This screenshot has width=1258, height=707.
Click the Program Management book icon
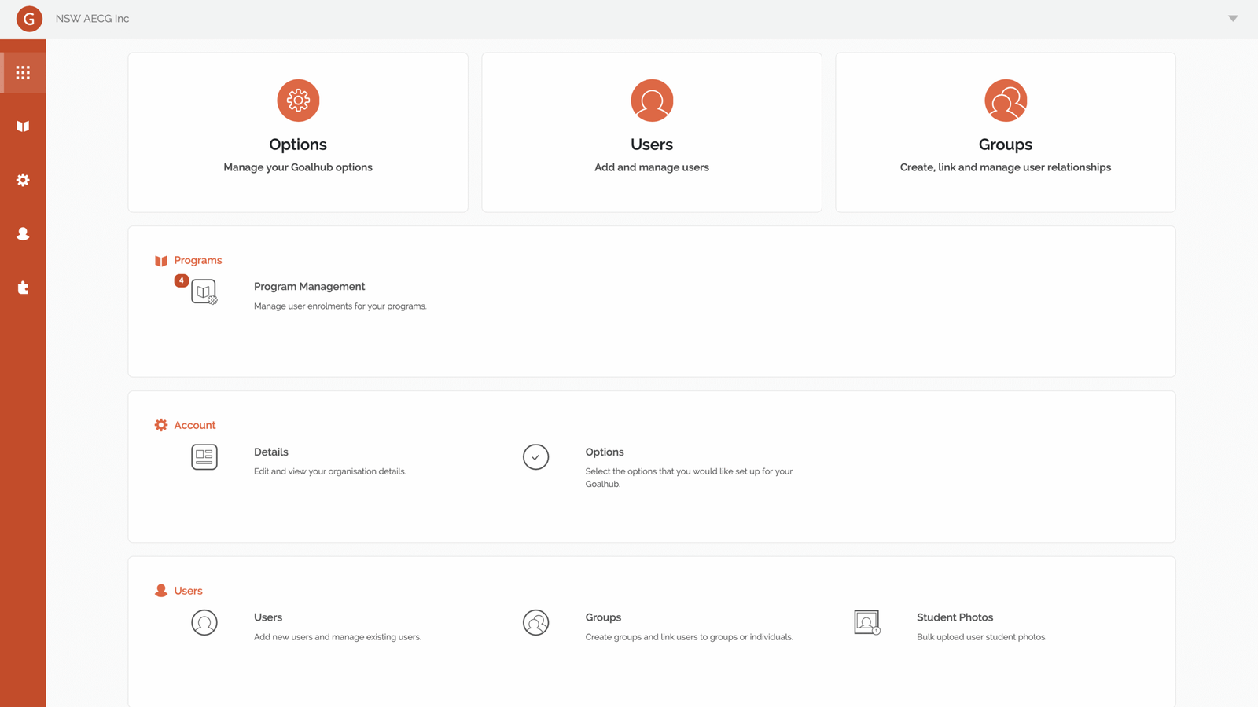point(204,291)
